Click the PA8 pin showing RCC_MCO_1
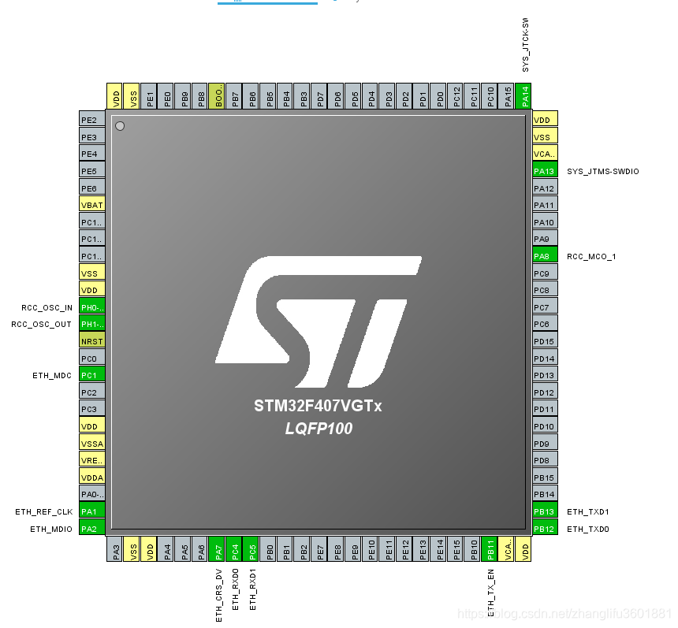Image resolution: width=678 pixels, height=628 pixels. tap(544, 255)
